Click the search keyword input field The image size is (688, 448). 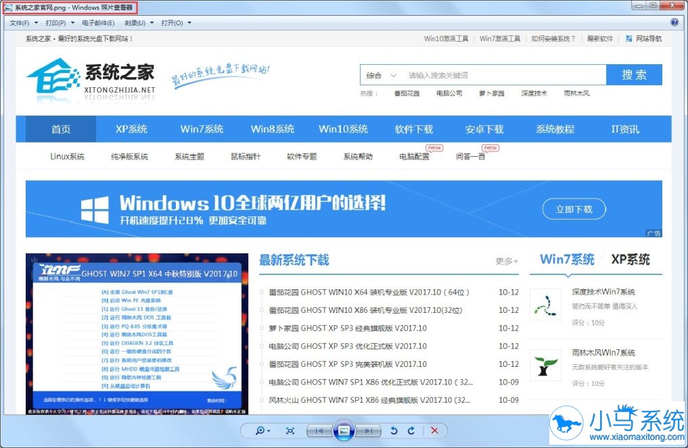505,76
